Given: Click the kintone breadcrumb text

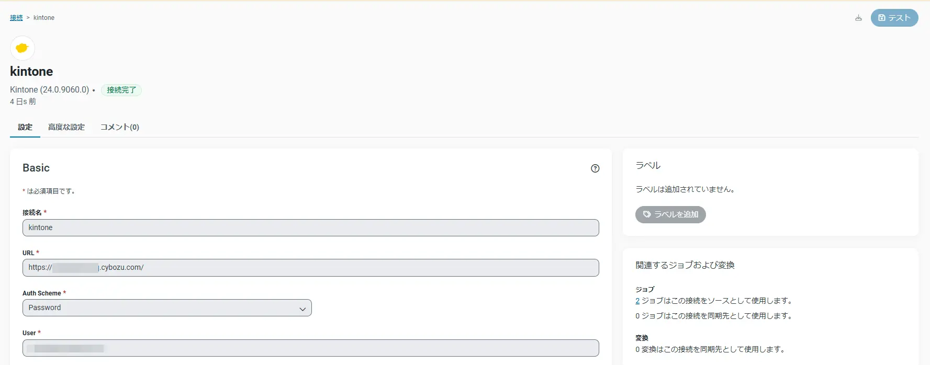Looking at the screenshot, I should 44,18.
